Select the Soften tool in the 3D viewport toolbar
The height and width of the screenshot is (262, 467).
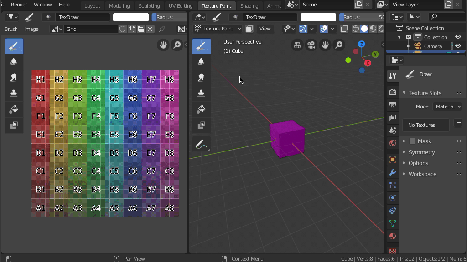(201, 62)
